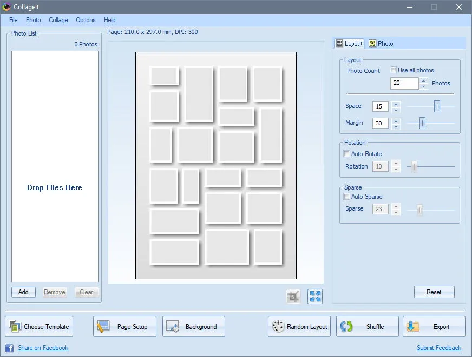The image size is (472, 357).
Task: Click the Reset button
Action: (x=434, y=292)
